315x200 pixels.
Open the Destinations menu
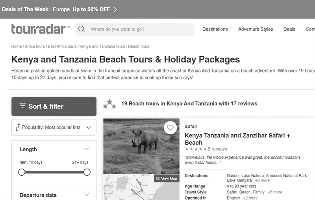[215, 29]
